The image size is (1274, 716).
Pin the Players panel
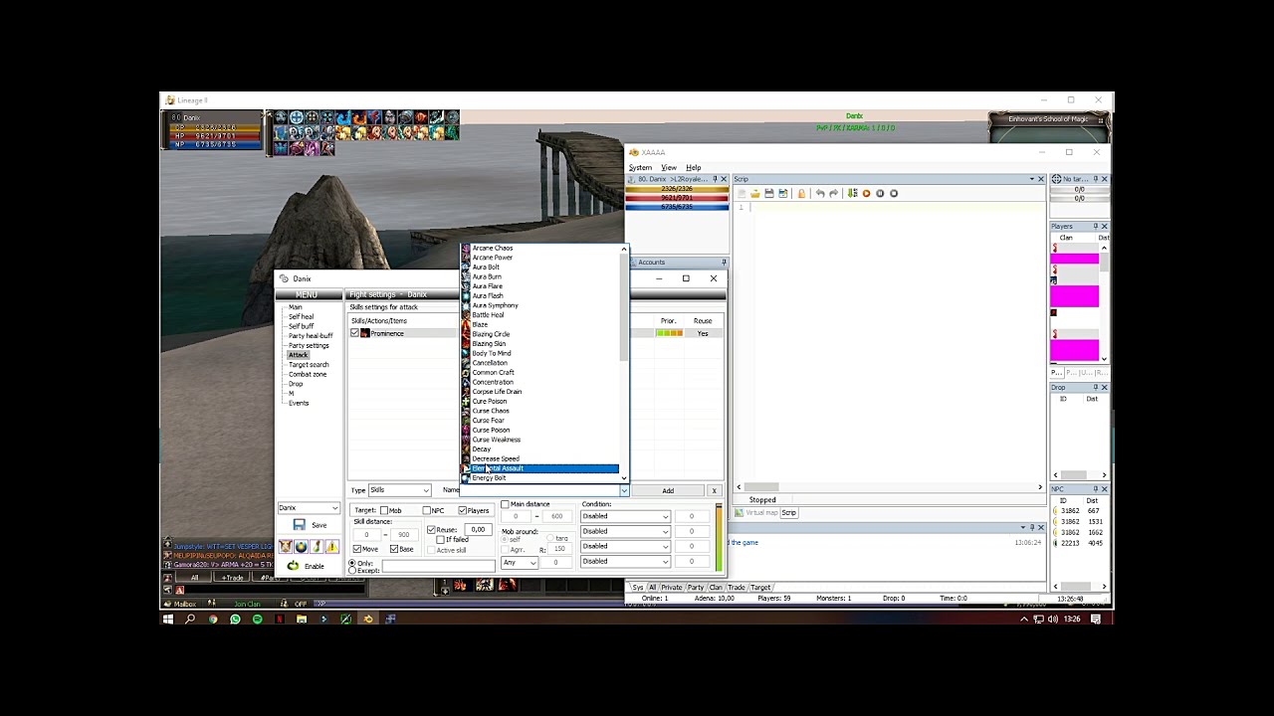[1095, 227]
